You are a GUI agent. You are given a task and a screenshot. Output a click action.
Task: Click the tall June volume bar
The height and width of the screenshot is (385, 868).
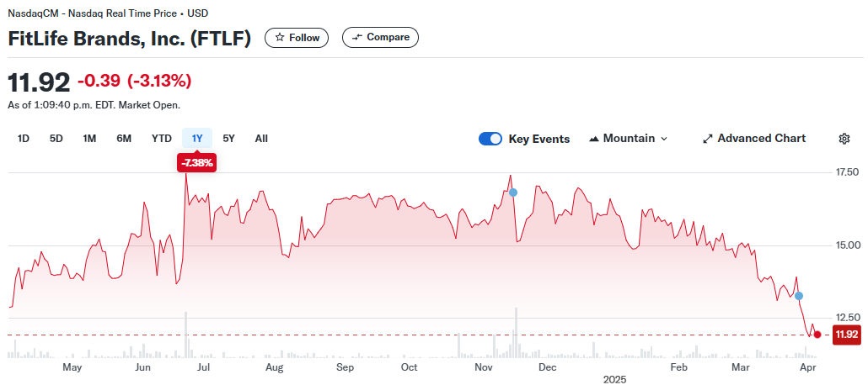click(185, 335)
